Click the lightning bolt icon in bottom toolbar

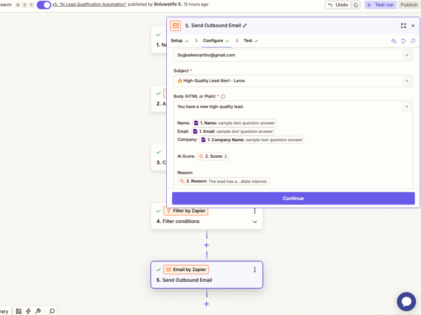point(28,311)
